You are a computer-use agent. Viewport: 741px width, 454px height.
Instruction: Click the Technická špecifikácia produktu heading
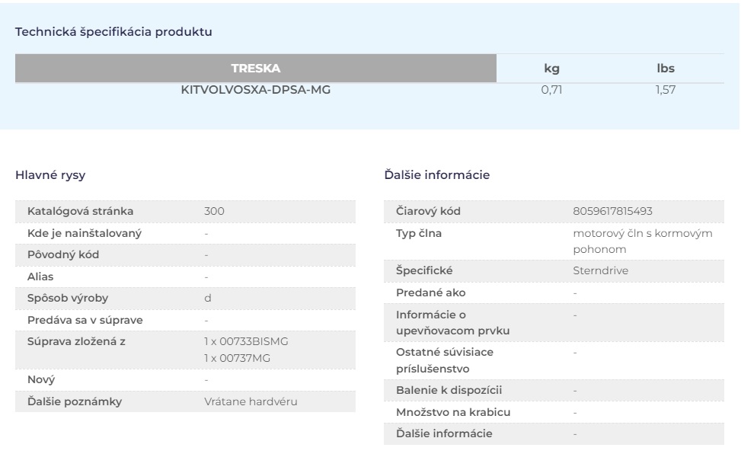click(113, 32)
